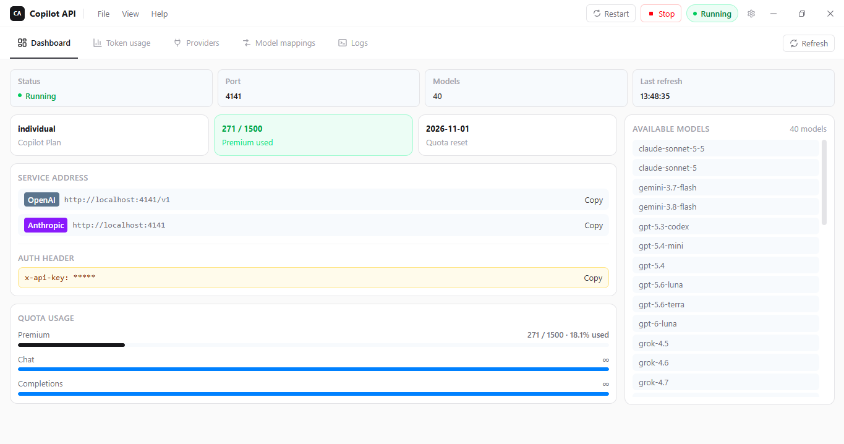Stop the running service

[661, 14]
